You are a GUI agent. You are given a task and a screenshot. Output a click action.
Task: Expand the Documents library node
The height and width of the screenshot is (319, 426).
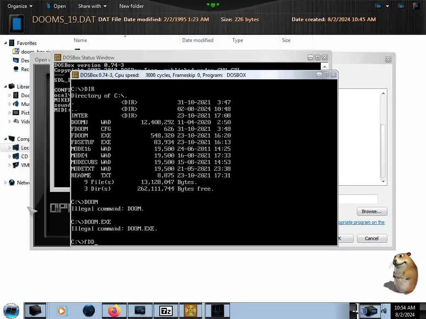(10, 95)
